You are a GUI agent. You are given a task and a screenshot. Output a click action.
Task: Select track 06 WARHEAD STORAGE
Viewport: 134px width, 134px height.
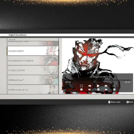pyautogui.click(x=33, y=61)
